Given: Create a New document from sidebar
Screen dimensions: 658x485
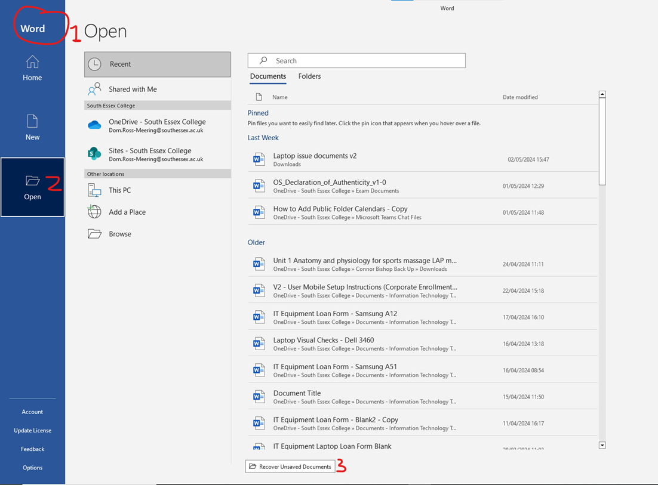Looking at the screenshot, I should coord(32,128).
